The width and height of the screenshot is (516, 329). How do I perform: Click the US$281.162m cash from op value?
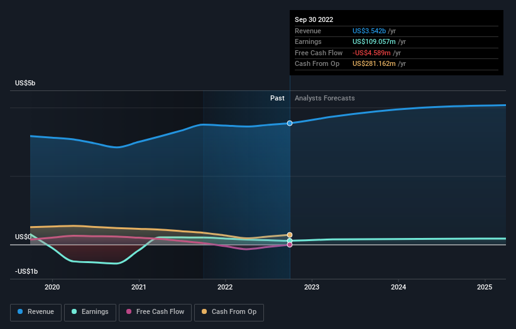tap(374, 64)
